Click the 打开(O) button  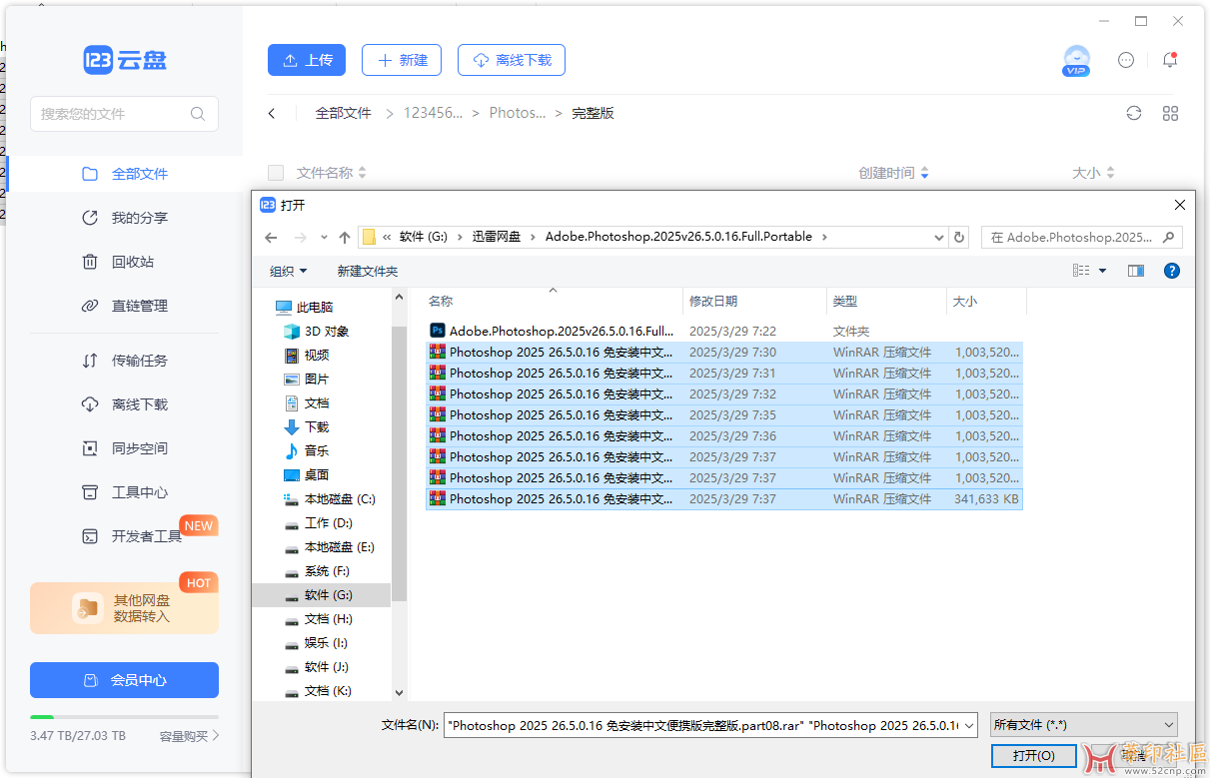[1033, 756]
